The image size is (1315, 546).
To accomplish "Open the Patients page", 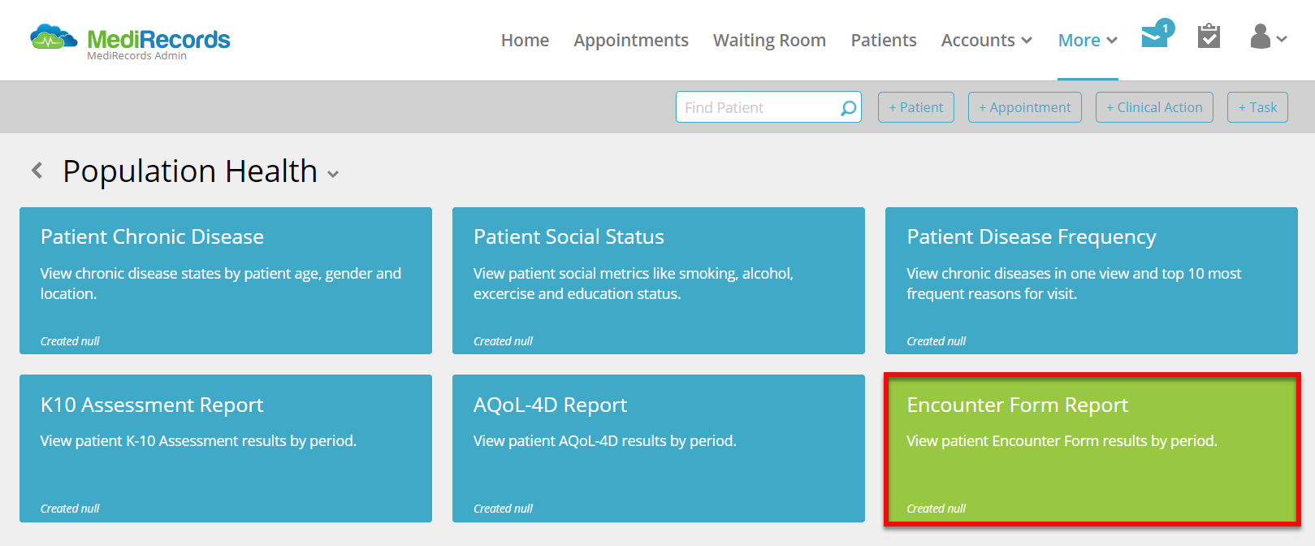I will pyautogui.click(x=883, y=41).
